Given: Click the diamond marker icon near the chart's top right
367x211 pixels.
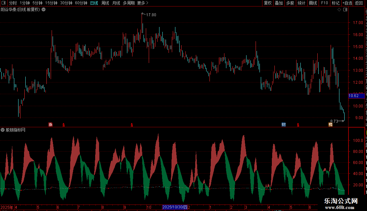Looking at the screenshot, I should [339, 10].
